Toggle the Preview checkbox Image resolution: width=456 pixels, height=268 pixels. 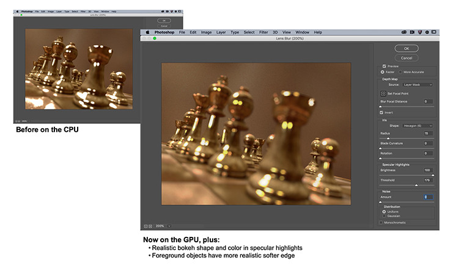[x=384, y=66]
